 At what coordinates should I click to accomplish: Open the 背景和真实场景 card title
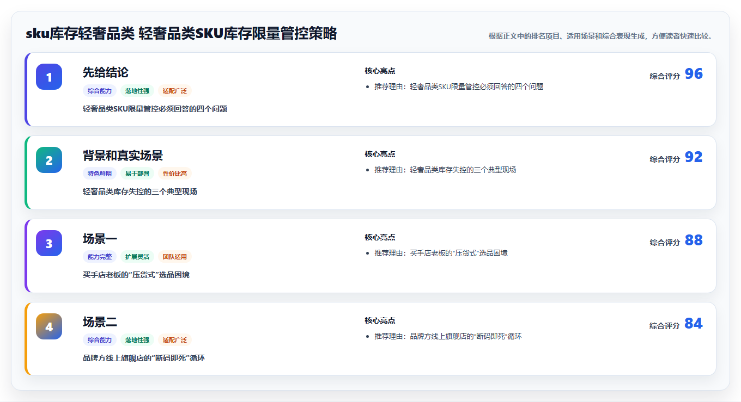(x=123, y=156)
